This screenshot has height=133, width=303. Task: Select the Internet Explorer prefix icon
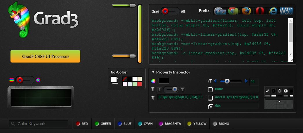pyautogui.click(x=273, y=11)
